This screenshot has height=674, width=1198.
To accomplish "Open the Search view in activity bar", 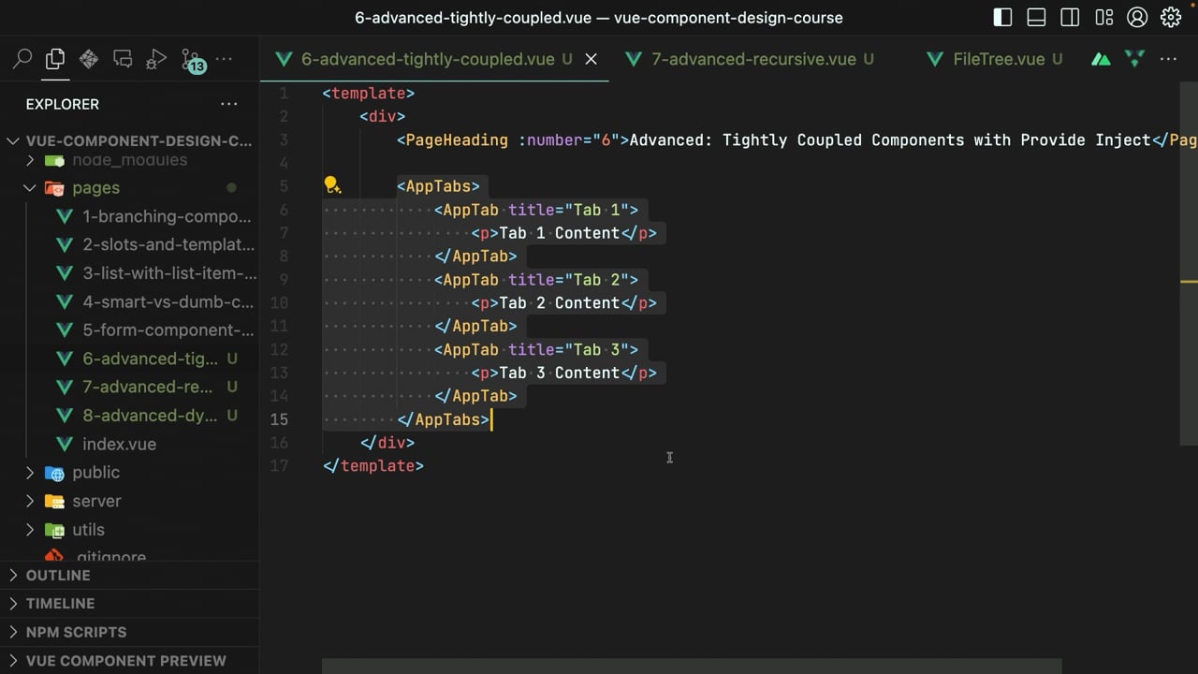I will [x=22, y=59].
